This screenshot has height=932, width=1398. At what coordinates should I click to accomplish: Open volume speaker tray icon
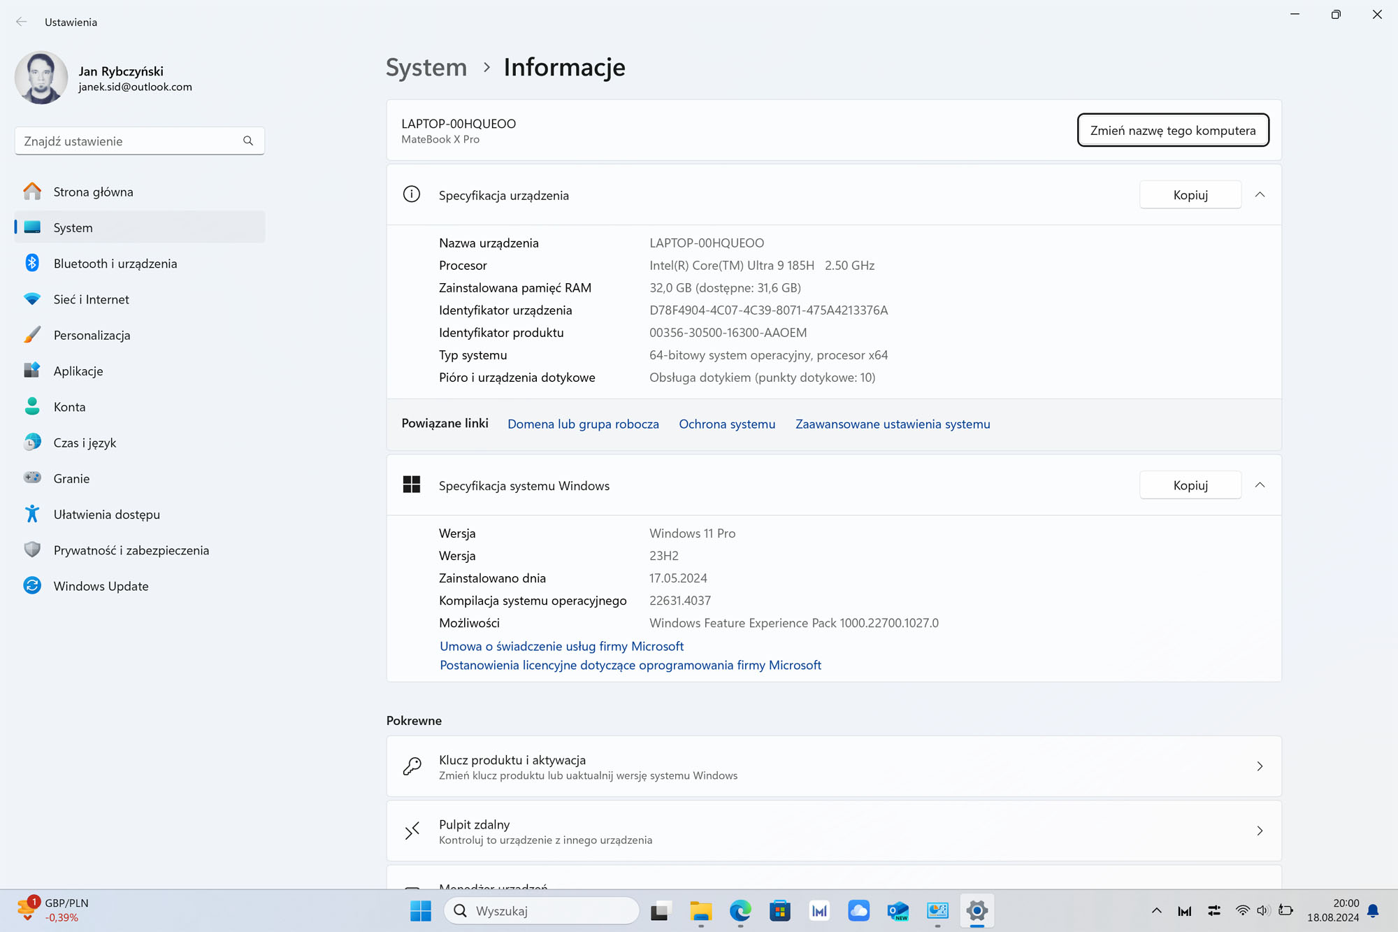(x=1263, y=910)
